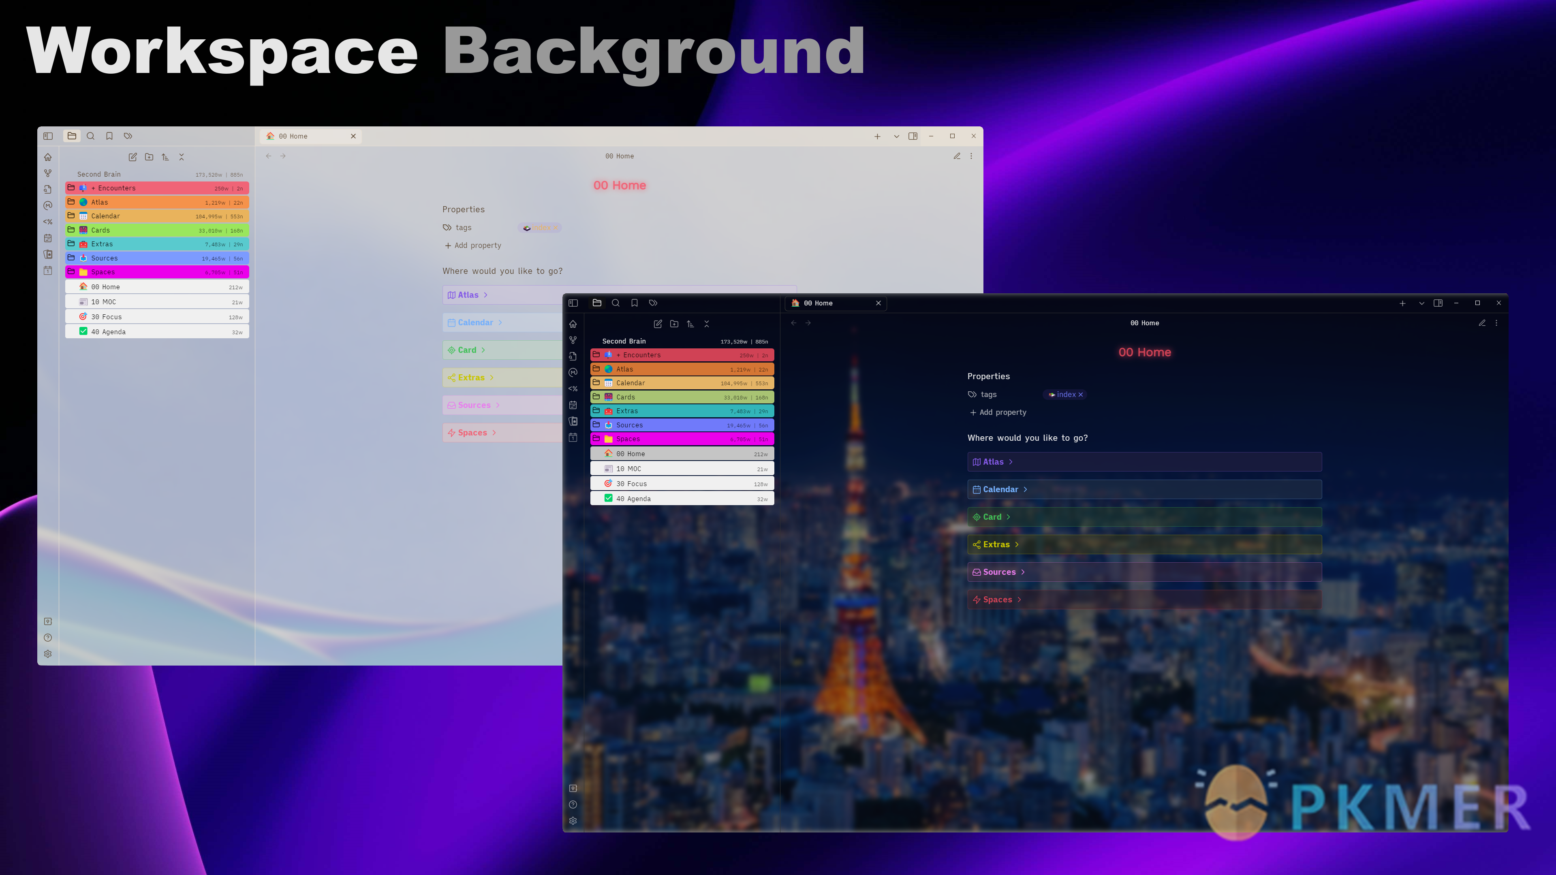
Task: Open bookmarks tab in light window
Action: (x=109, y=136)
